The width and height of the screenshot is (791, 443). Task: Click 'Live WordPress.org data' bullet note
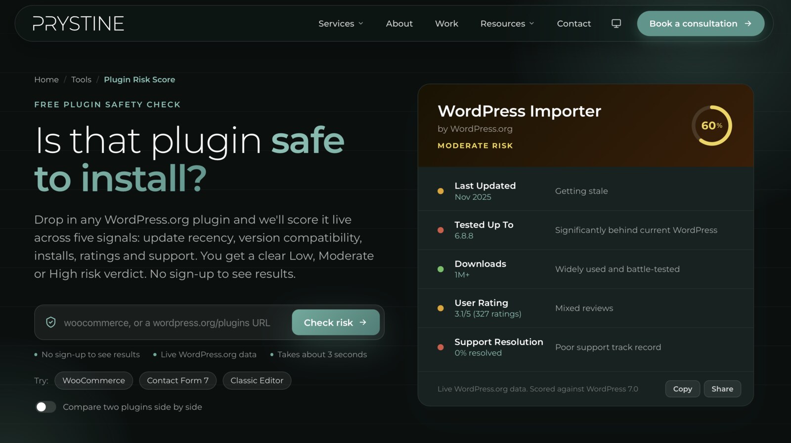click(x=208, y=354)
